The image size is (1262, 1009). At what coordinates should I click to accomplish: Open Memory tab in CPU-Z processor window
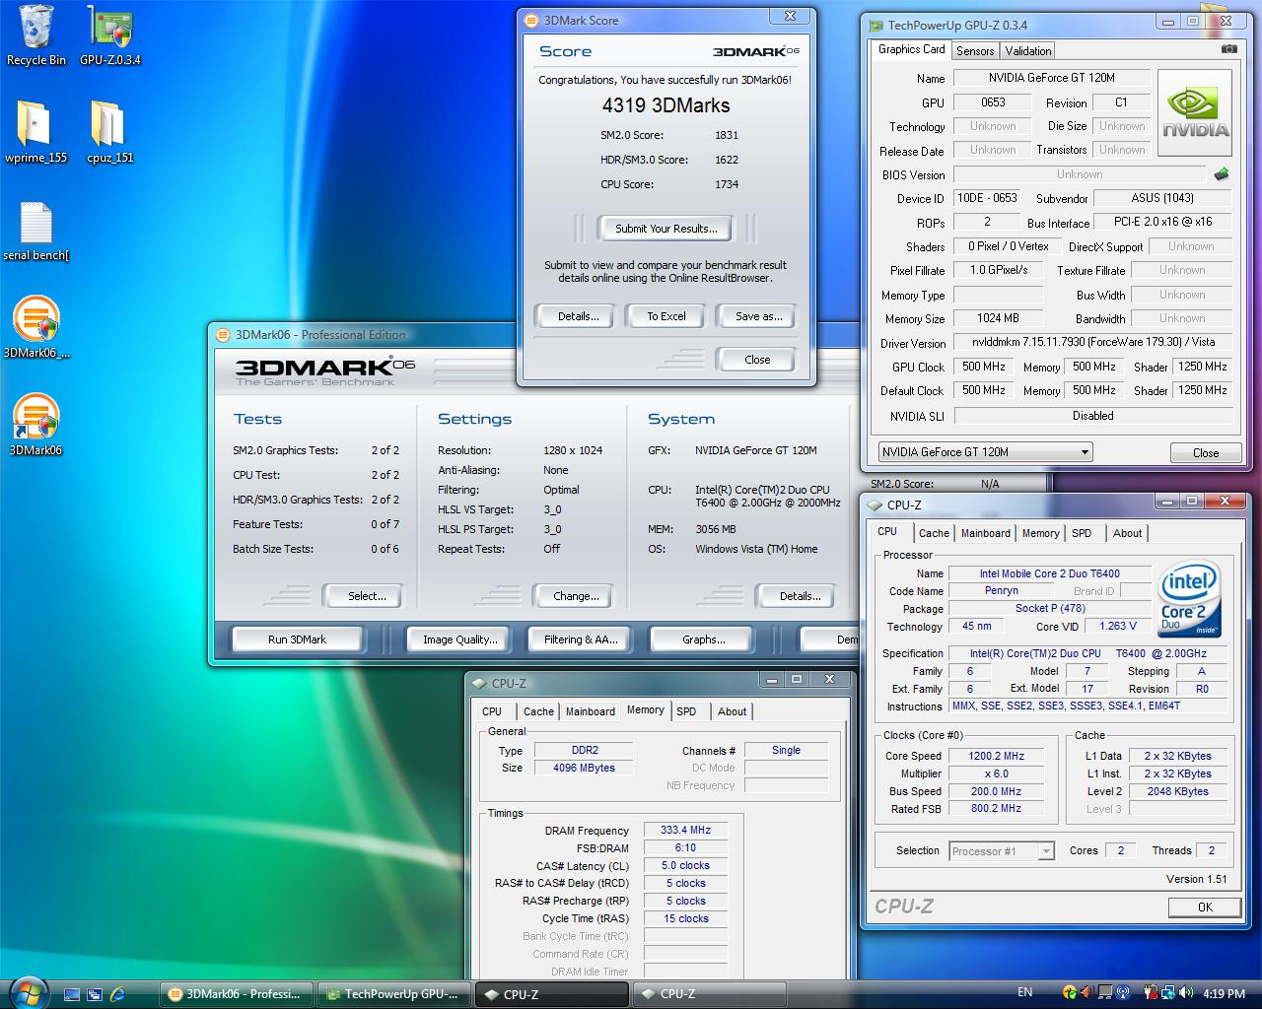(1040, 533)
